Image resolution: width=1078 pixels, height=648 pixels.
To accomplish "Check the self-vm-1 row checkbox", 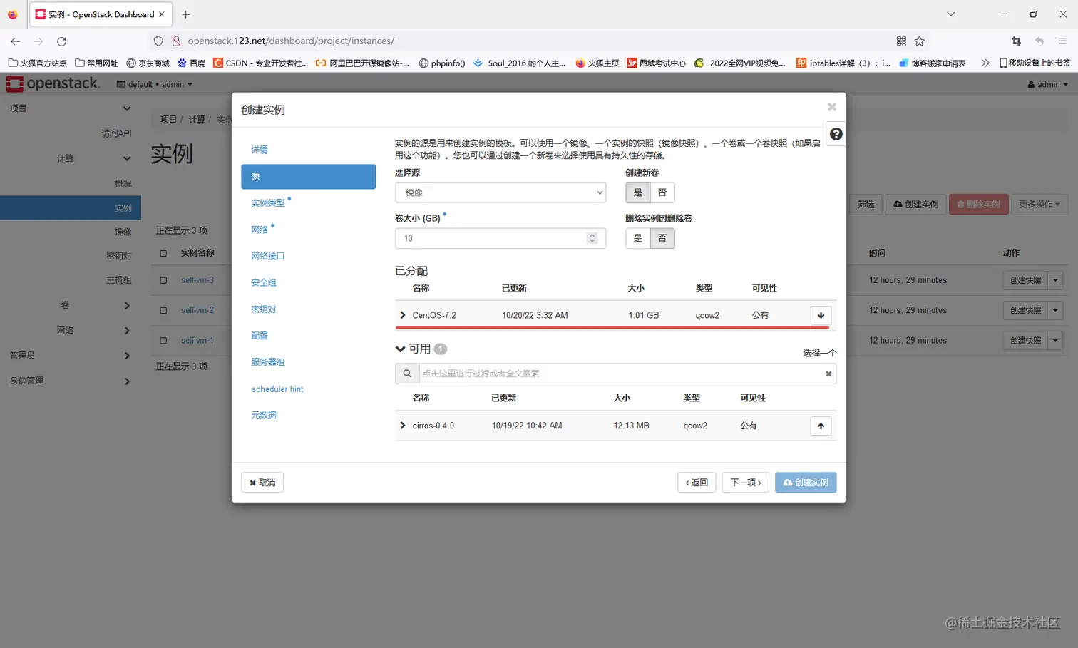I will 163,340.
